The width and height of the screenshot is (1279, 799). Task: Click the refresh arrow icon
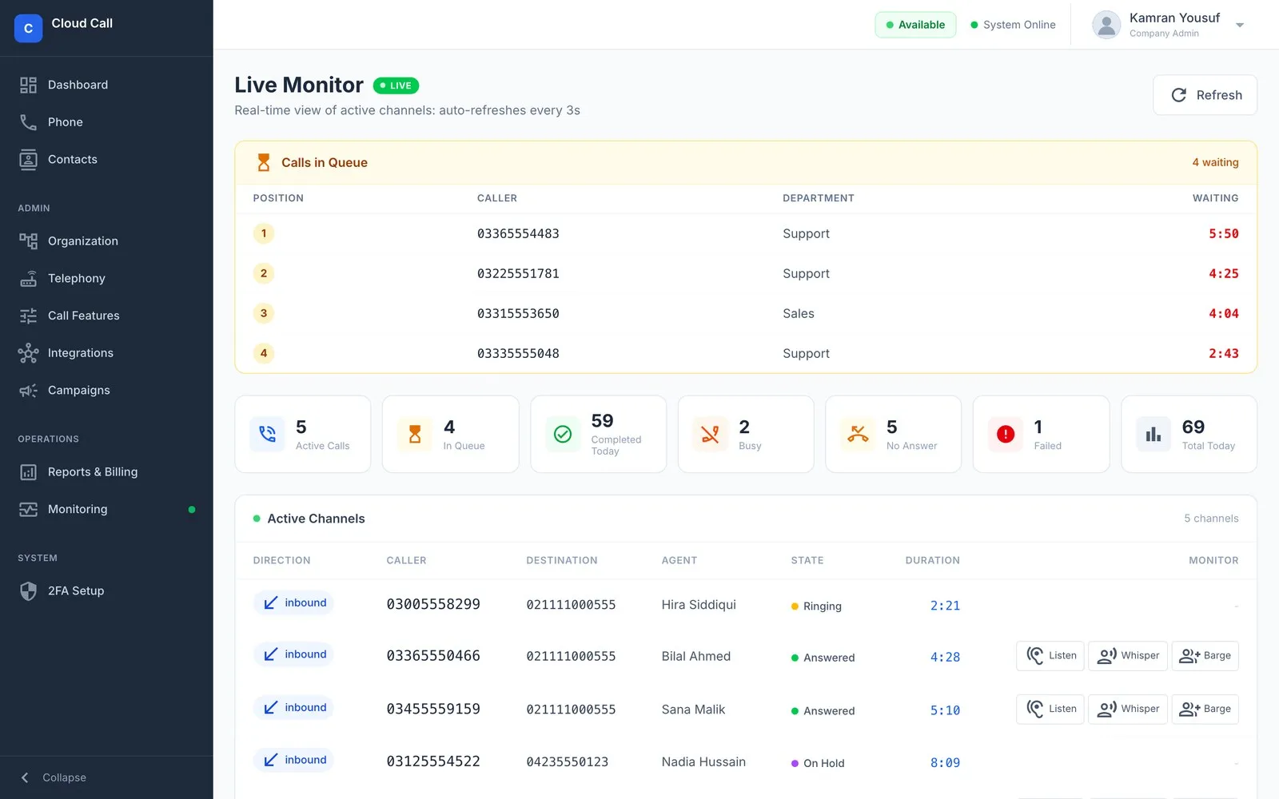click(1178, 95)
